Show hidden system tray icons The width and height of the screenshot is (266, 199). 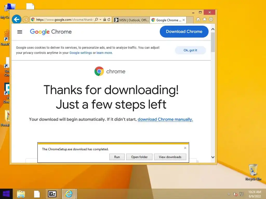tap(229, 194)
